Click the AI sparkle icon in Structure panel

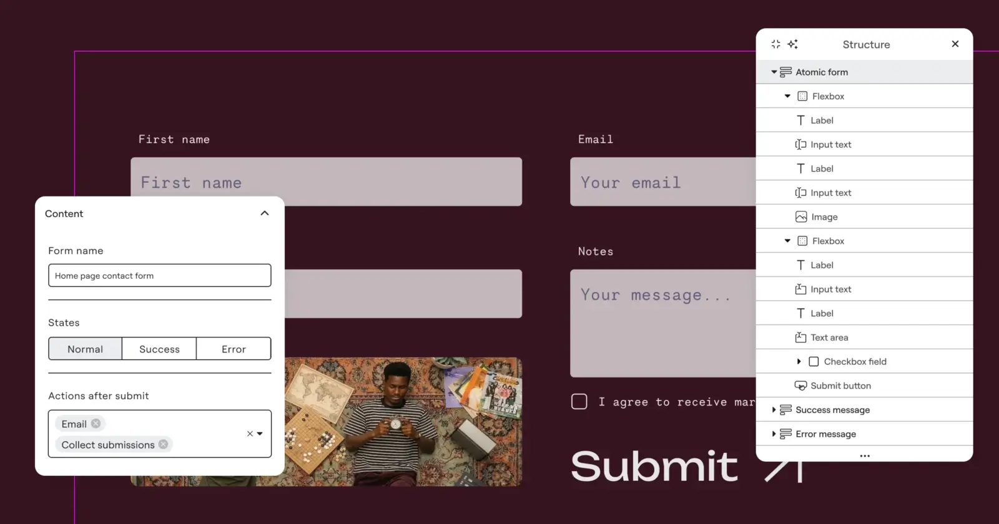pyautogui.click(x=792, y=44)
